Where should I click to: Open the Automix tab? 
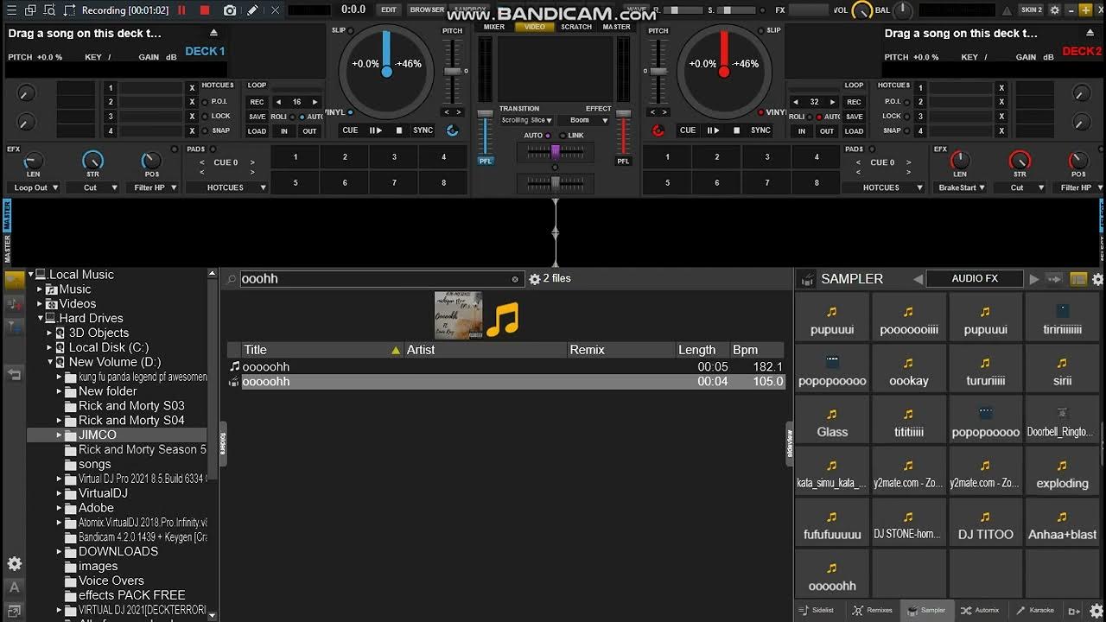(x=980, y=610)
